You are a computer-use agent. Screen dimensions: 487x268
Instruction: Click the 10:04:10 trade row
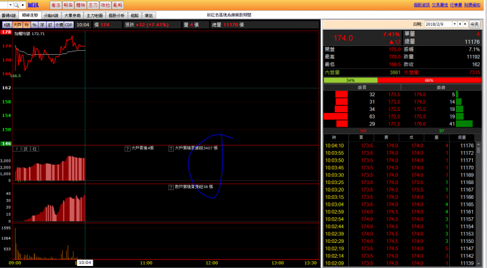point(400,146)
